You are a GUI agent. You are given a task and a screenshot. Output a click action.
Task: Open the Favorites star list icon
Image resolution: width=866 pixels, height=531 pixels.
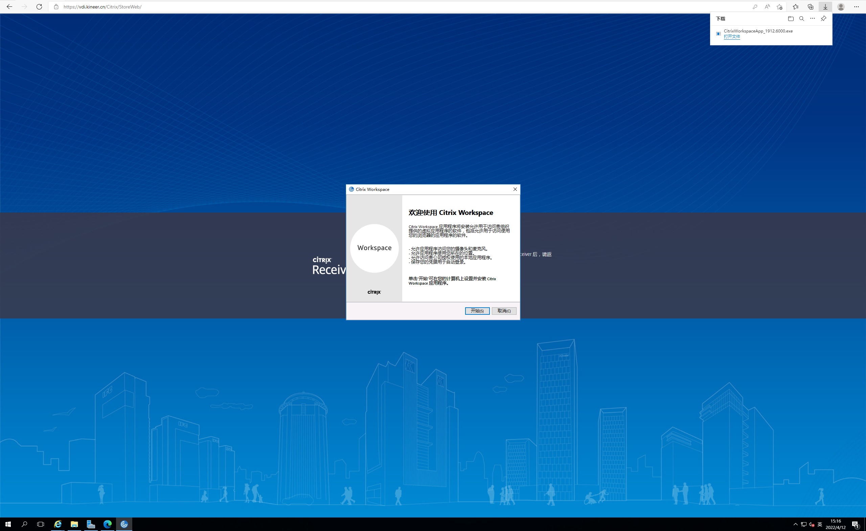[x=795, y=7]
